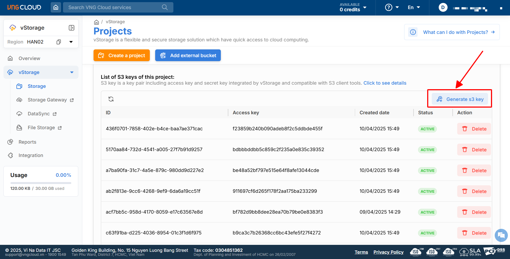
Task: Click the home icon in top bar
Action: (56, 7)
